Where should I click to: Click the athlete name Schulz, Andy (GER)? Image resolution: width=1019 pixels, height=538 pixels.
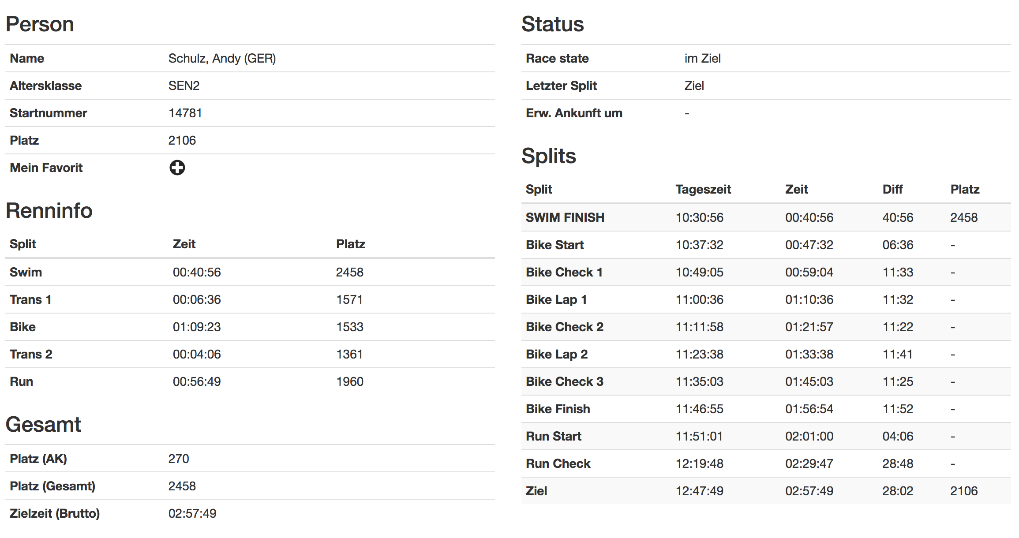(x=222, y=58)
